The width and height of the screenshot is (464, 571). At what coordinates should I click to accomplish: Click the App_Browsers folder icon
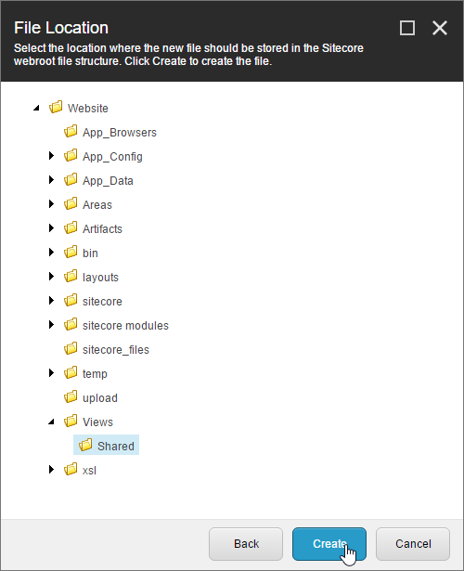point(71,131)
